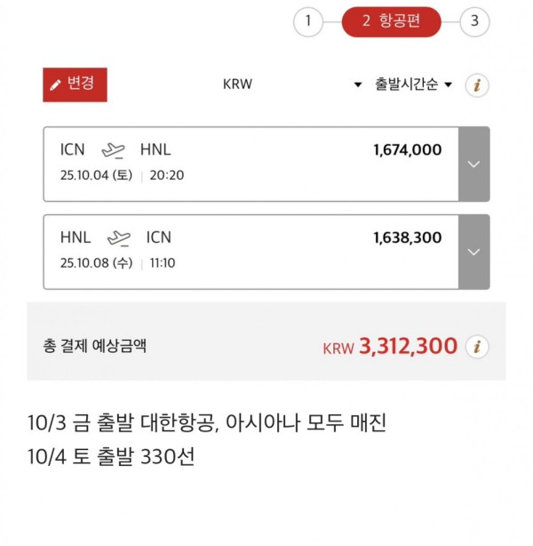Click the info icon beside total KRW 3,312,300
533x546 pixels.
477,347
